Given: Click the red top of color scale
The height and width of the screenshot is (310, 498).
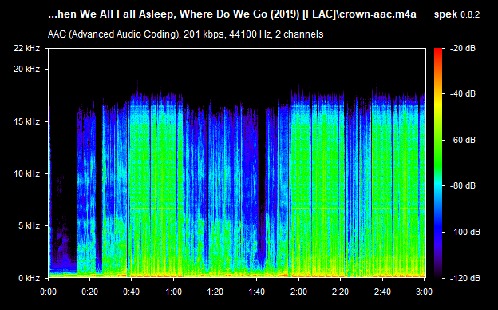Looking at the screenshot, I should 438,50.
